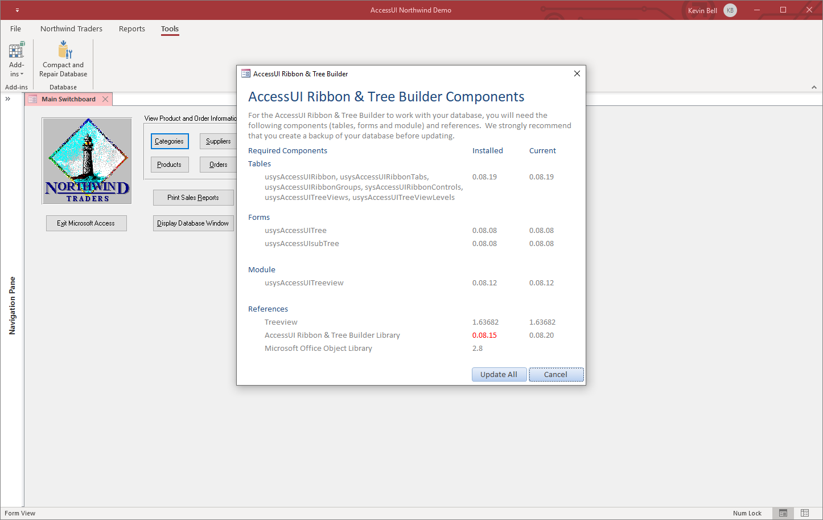823x520 pixels.
Task: Open the File menu
Action: 16,29
